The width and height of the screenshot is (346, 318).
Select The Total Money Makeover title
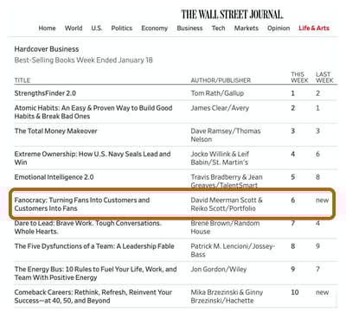click(x=56, y=131)
